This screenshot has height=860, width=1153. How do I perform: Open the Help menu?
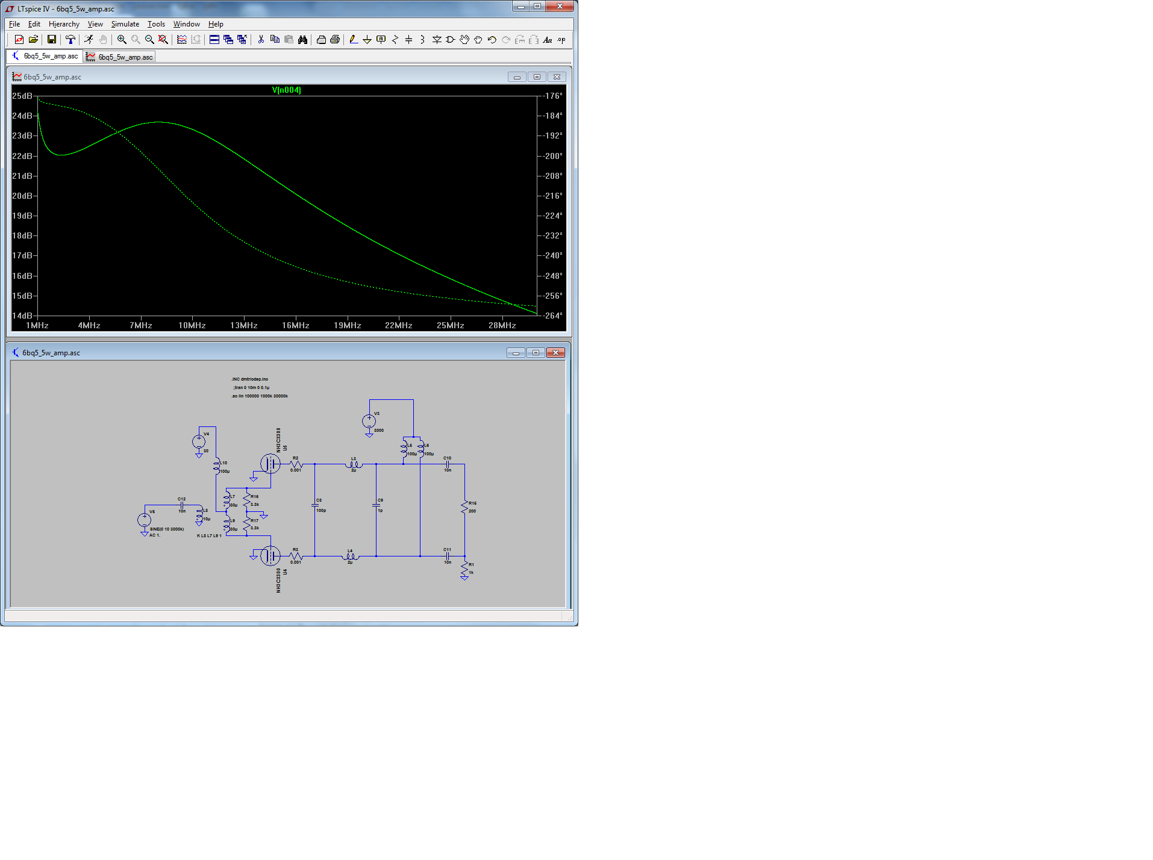point(216,24)
